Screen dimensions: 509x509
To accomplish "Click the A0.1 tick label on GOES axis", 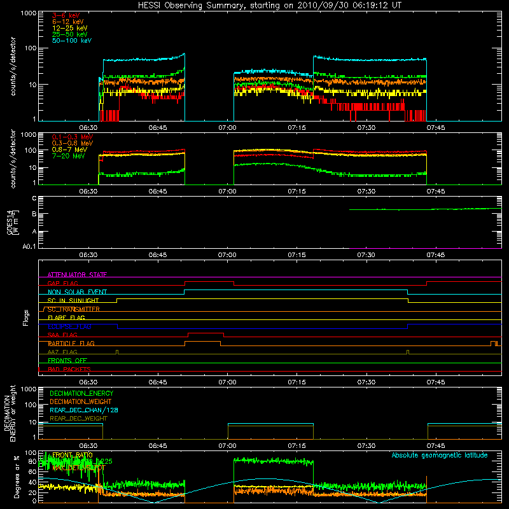I will (x=29, y=247).
